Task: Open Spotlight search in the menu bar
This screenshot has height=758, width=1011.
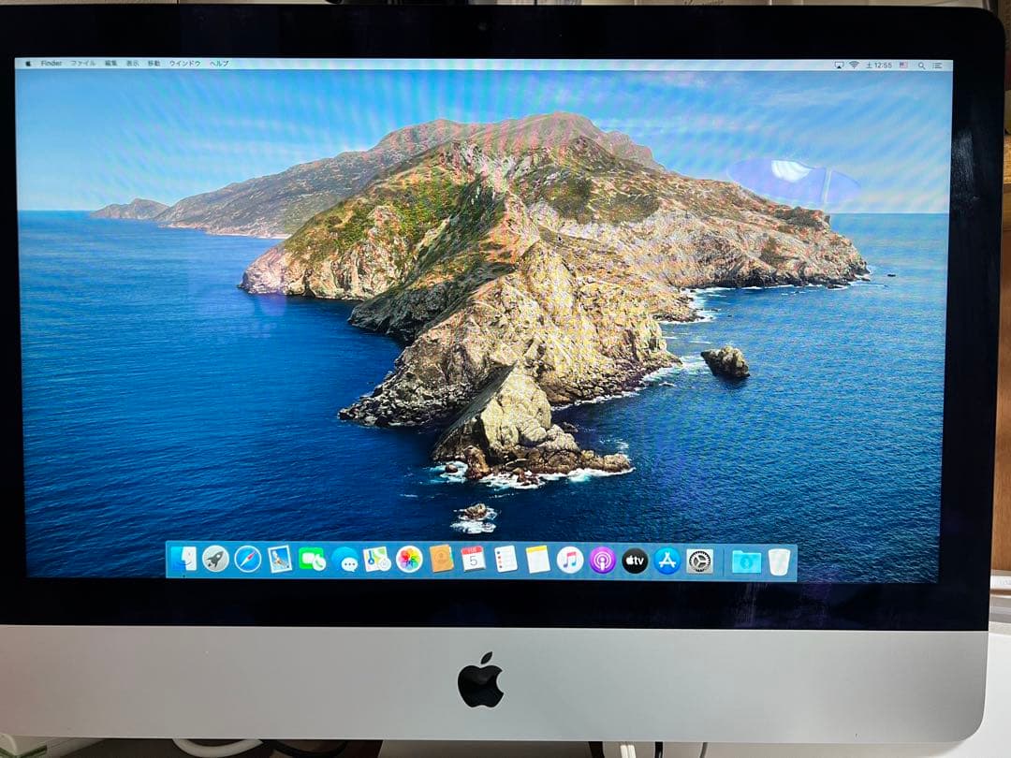Action: click(x=921, y=66)
